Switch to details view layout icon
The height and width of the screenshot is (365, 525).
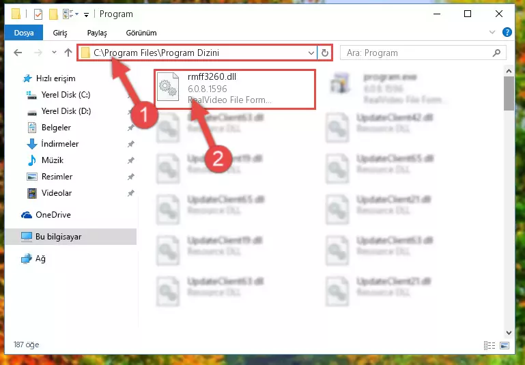(x=489, y=345)
